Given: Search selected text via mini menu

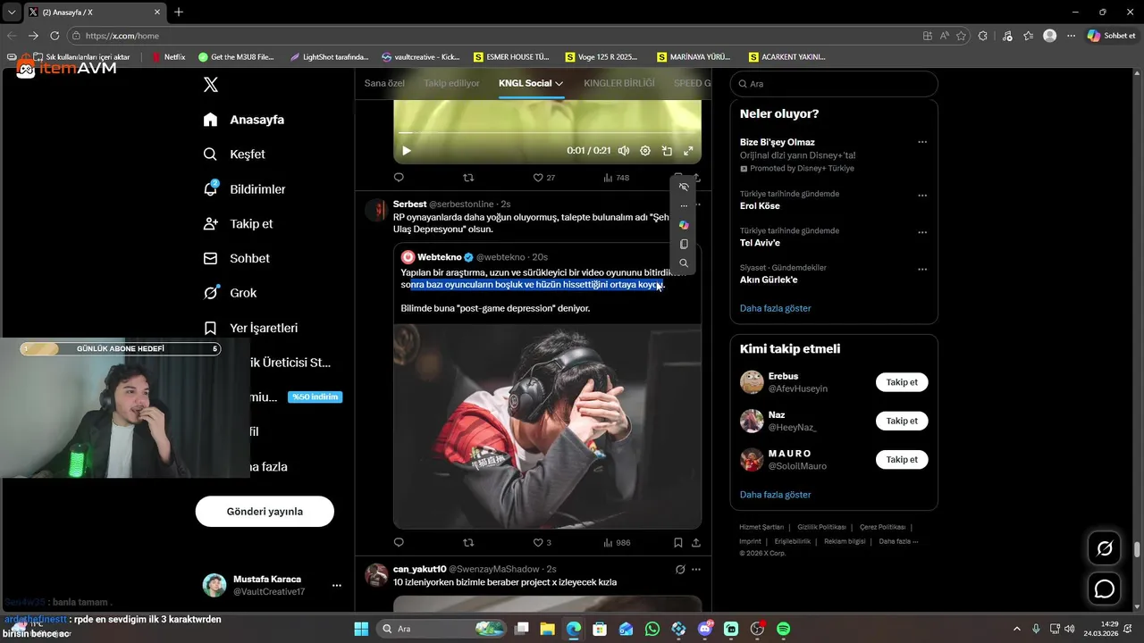Looking at the screenshot, I should [x=684, y=263].
